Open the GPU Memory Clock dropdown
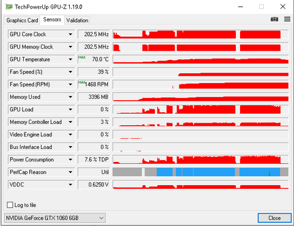This screenshot has width=294, height=226. [x=42, y=47]
